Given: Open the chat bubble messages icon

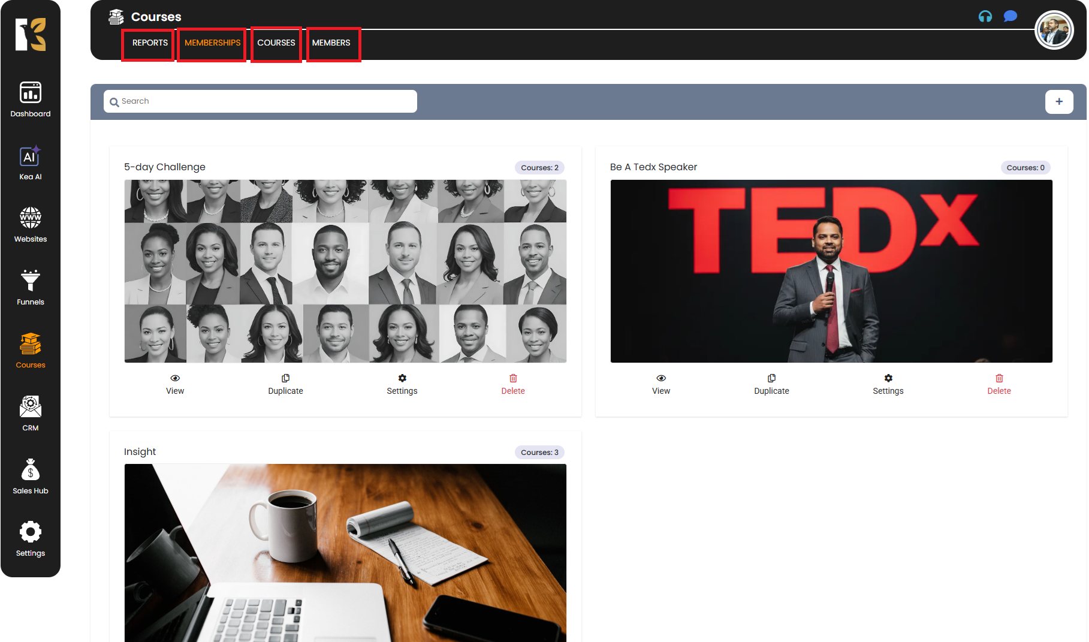Looking at the screenshot, I should (1010, 16).
